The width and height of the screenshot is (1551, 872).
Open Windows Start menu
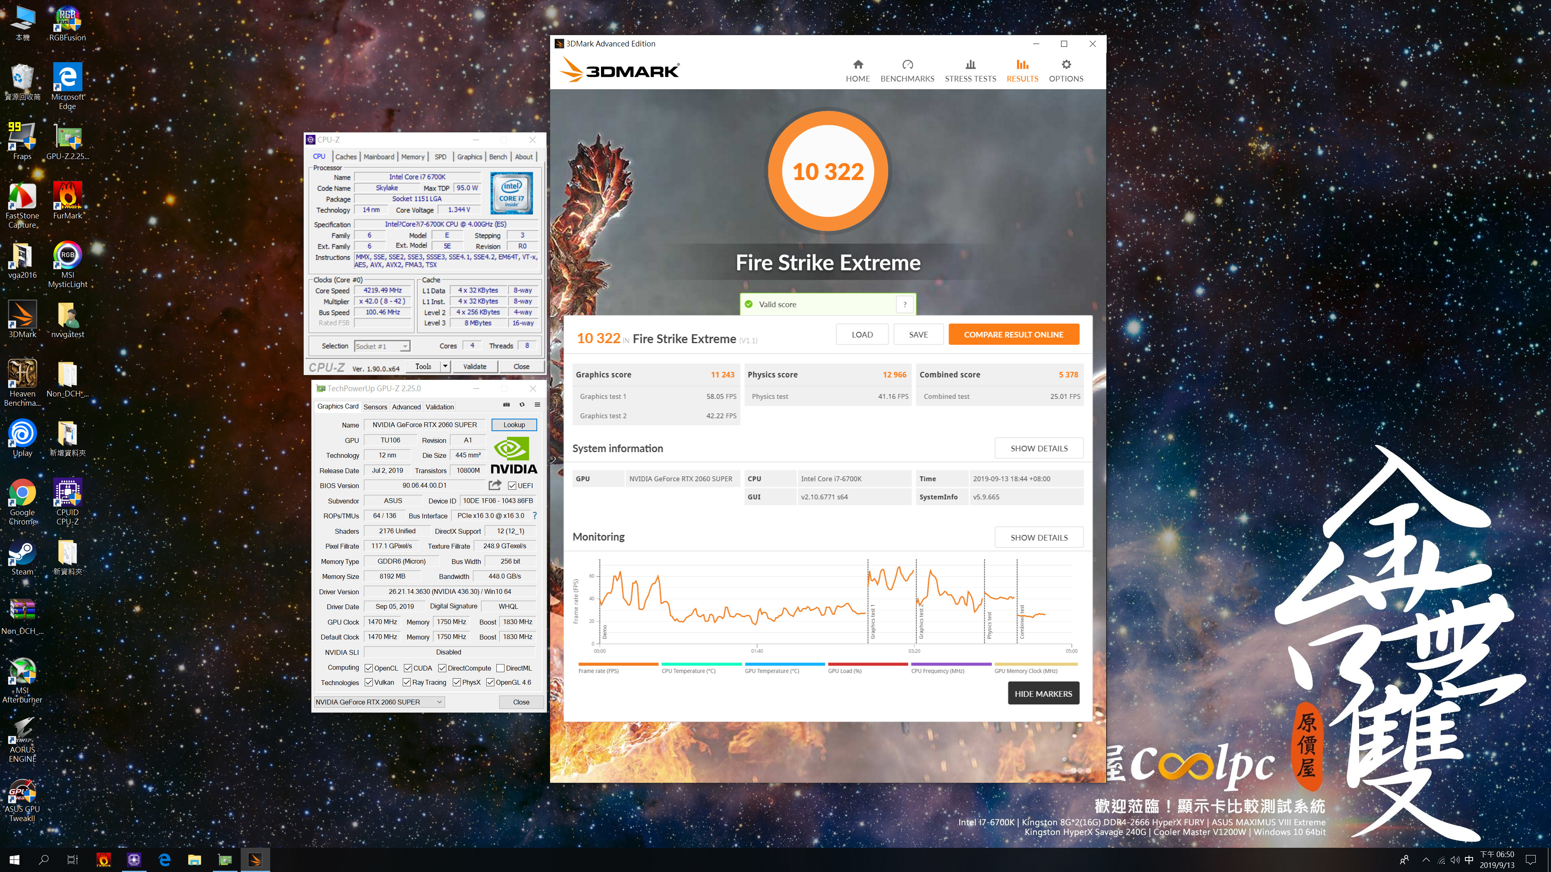click(15, 860)
